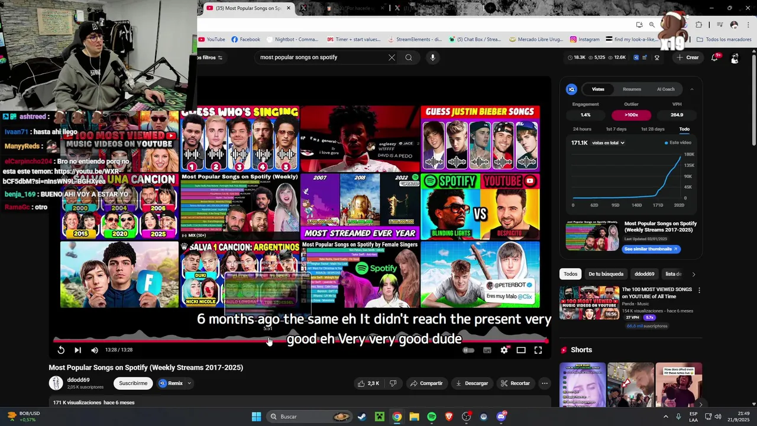The image size is (757, 426).
Task: Clip the video with Recortar
Action: [515, 383]
